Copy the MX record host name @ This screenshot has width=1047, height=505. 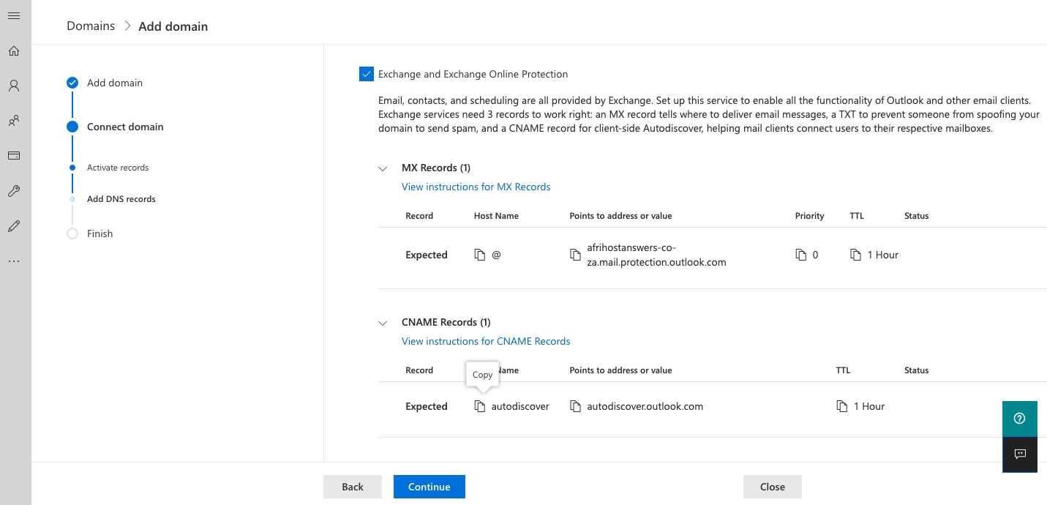pos(480,255)
